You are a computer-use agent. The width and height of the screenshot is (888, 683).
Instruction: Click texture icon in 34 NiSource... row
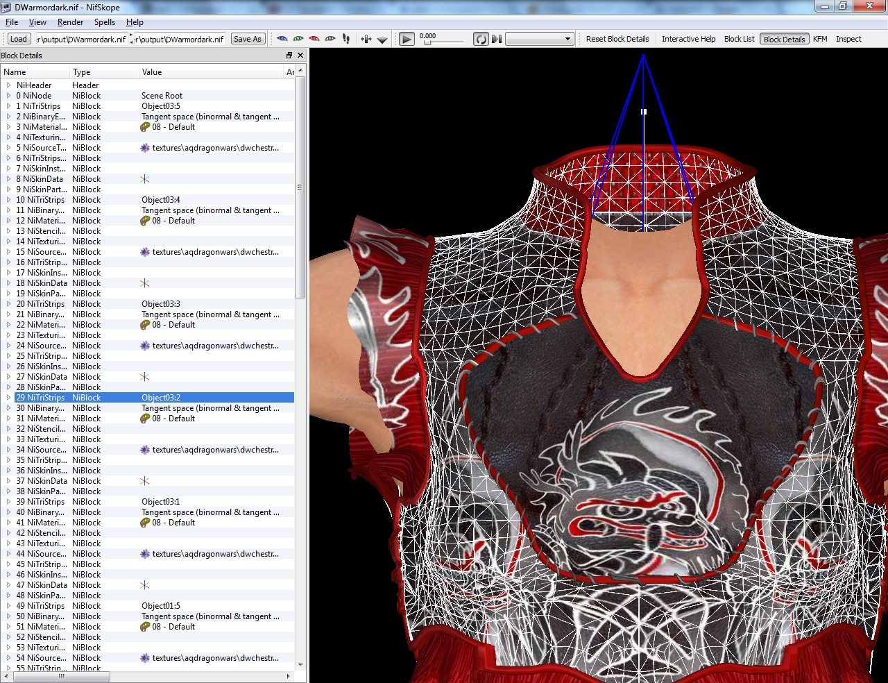pyautogui.click(x=145, y=450)
